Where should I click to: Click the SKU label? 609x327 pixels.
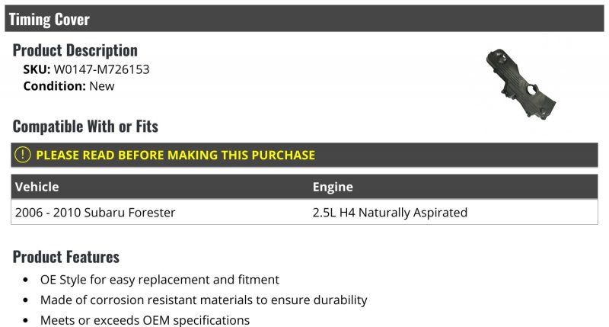pyautogui.click(x=37, y=69)
